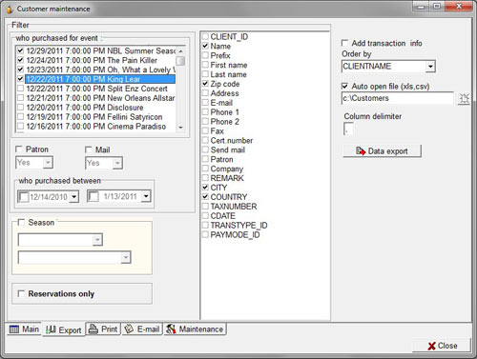Check the Disclosure event
477x359 pixels.
[x=21, y=108]
